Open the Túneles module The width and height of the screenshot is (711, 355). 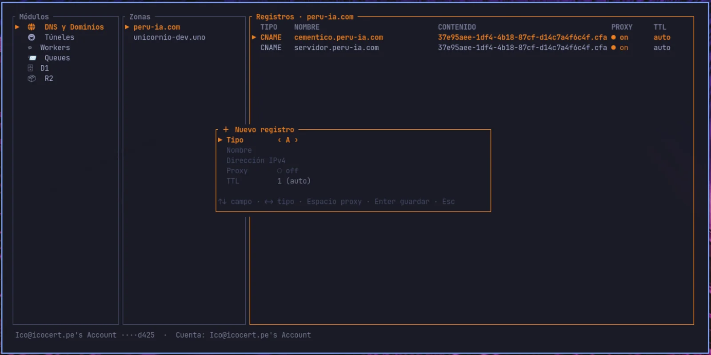pos(59,37)
